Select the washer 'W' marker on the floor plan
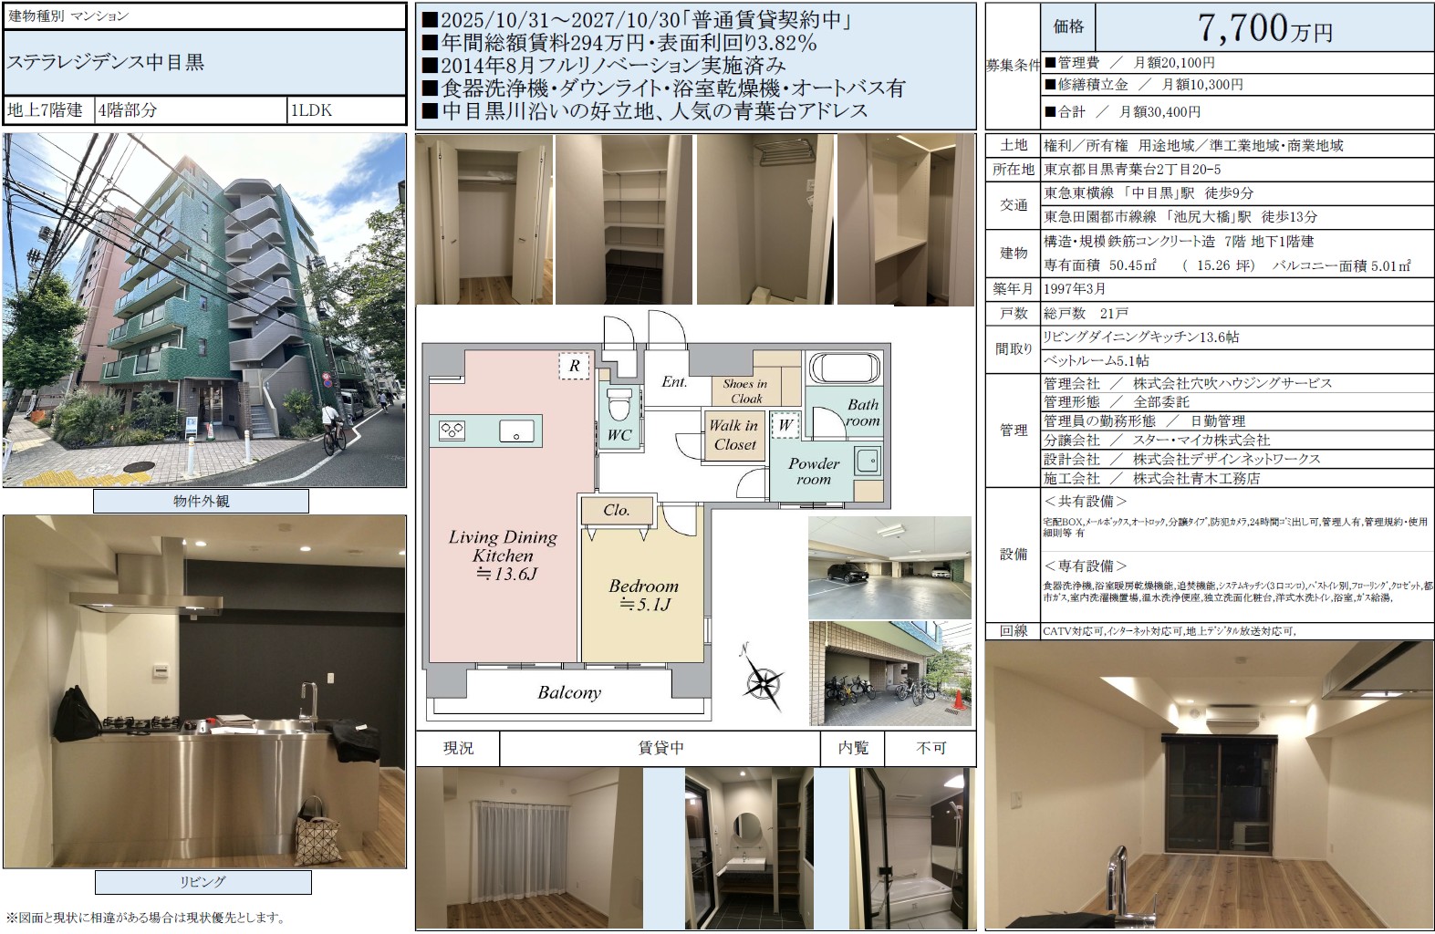 (x=785, y=425)
